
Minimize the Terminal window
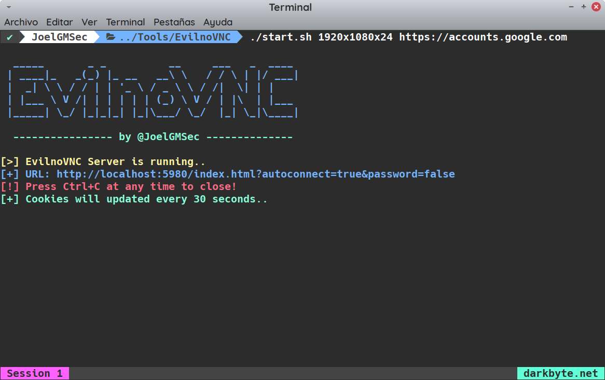click(x=571, y=7)
